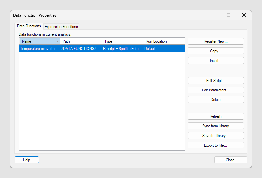
Task: Sort by the Run Location column header
Action: coord(164,41)
